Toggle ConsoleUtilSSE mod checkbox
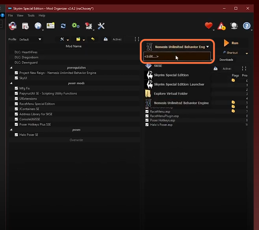The image size is (259, 230). [x=16, y=119]
